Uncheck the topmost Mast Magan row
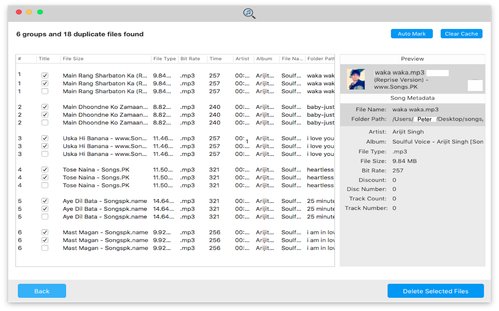Screen dimensions: 499x311 click(x=45, y=232)
